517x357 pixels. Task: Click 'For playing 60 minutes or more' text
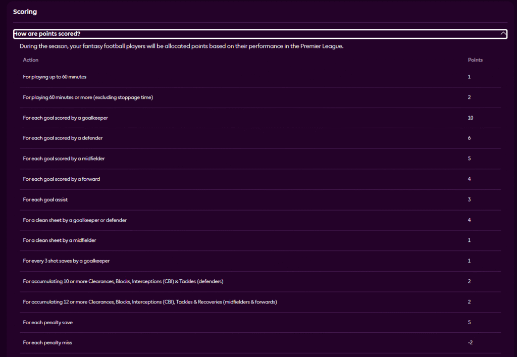point(88,97)
